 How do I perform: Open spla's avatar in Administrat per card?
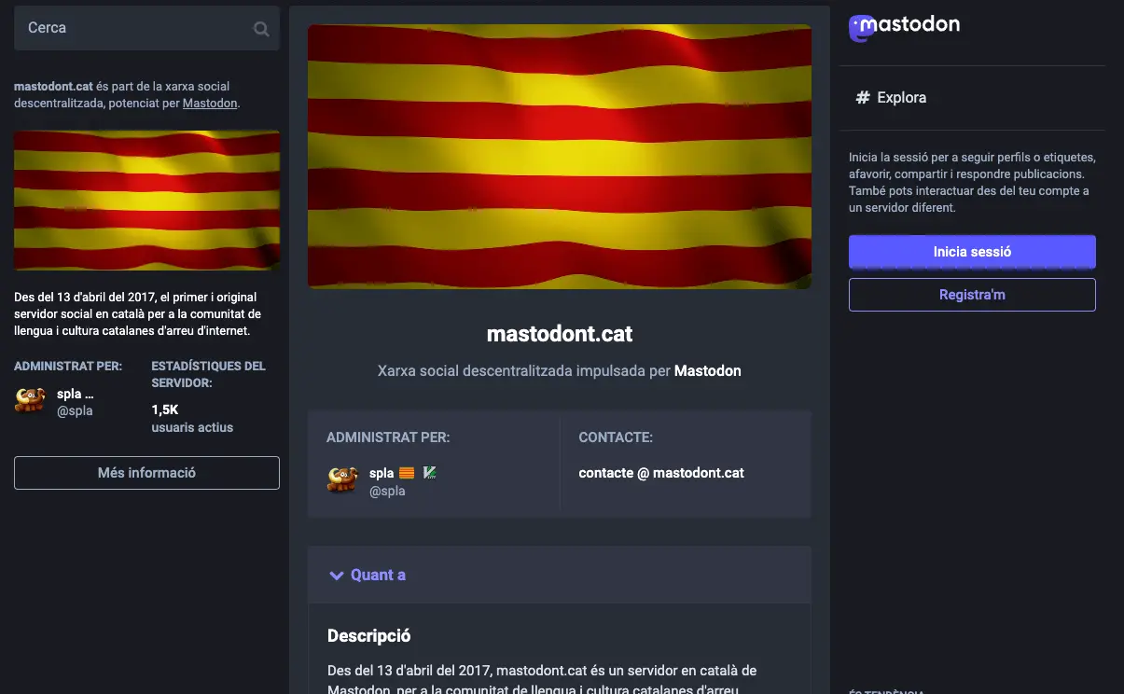pos(342,480)
